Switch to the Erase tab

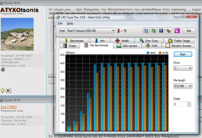pyautogui.click(x=70, y=46)
